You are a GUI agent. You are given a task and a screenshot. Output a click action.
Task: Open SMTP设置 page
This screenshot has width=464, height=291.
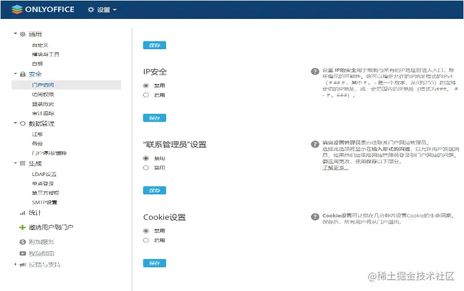tap(45, 202)
